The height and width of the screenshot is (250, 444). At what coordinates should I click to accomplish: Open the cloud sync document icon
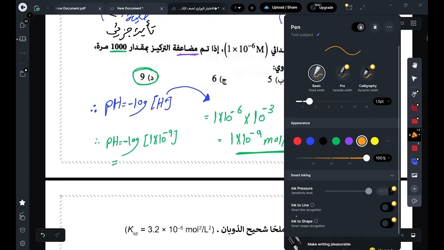(37, 8)
